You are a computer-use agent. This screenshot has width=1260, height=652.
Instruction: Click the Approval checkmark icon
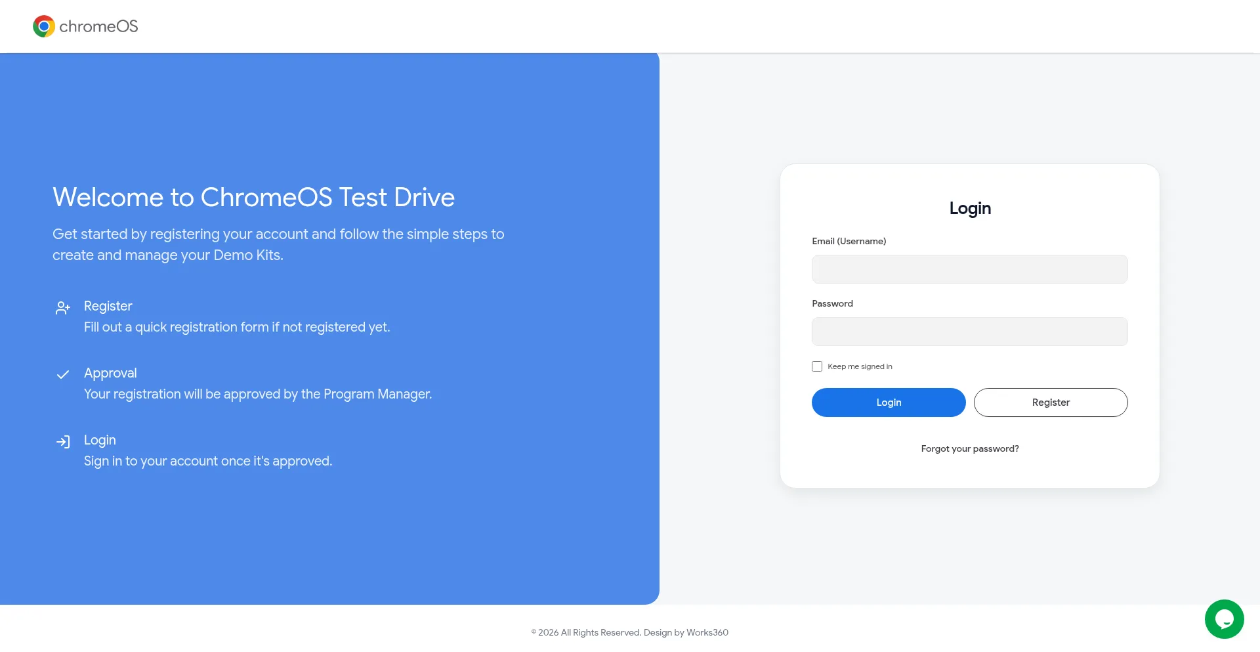point(63,374)
